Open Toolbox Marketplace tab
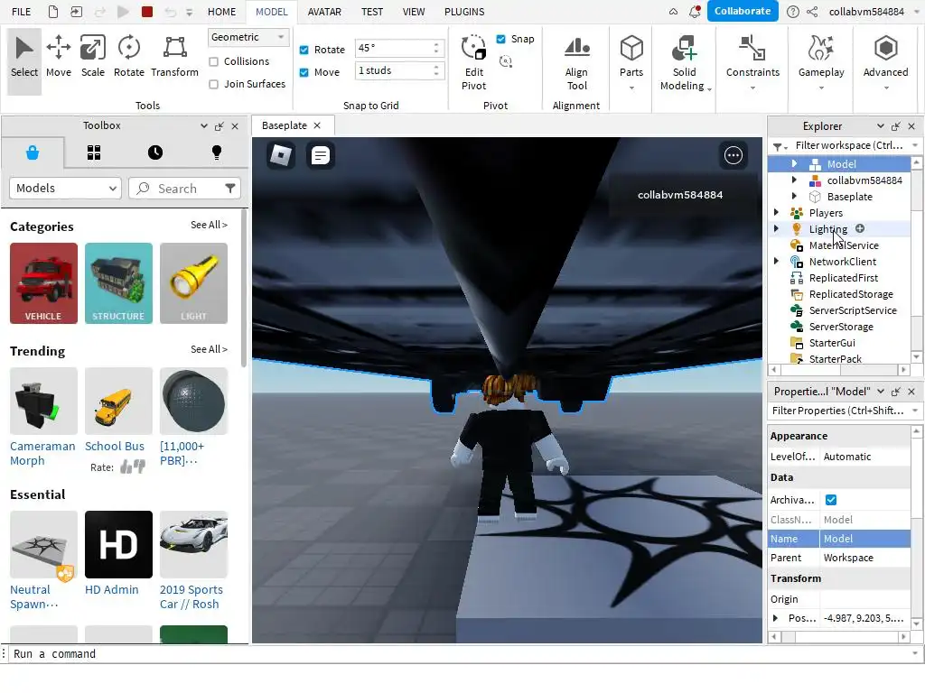Viewport: 925px width, 693px height. [33, 152]
